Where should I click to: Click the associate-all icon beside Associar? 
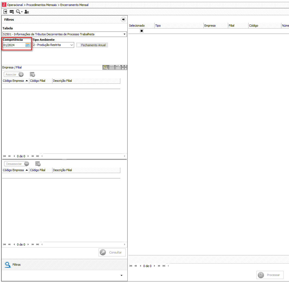(32, 74)
